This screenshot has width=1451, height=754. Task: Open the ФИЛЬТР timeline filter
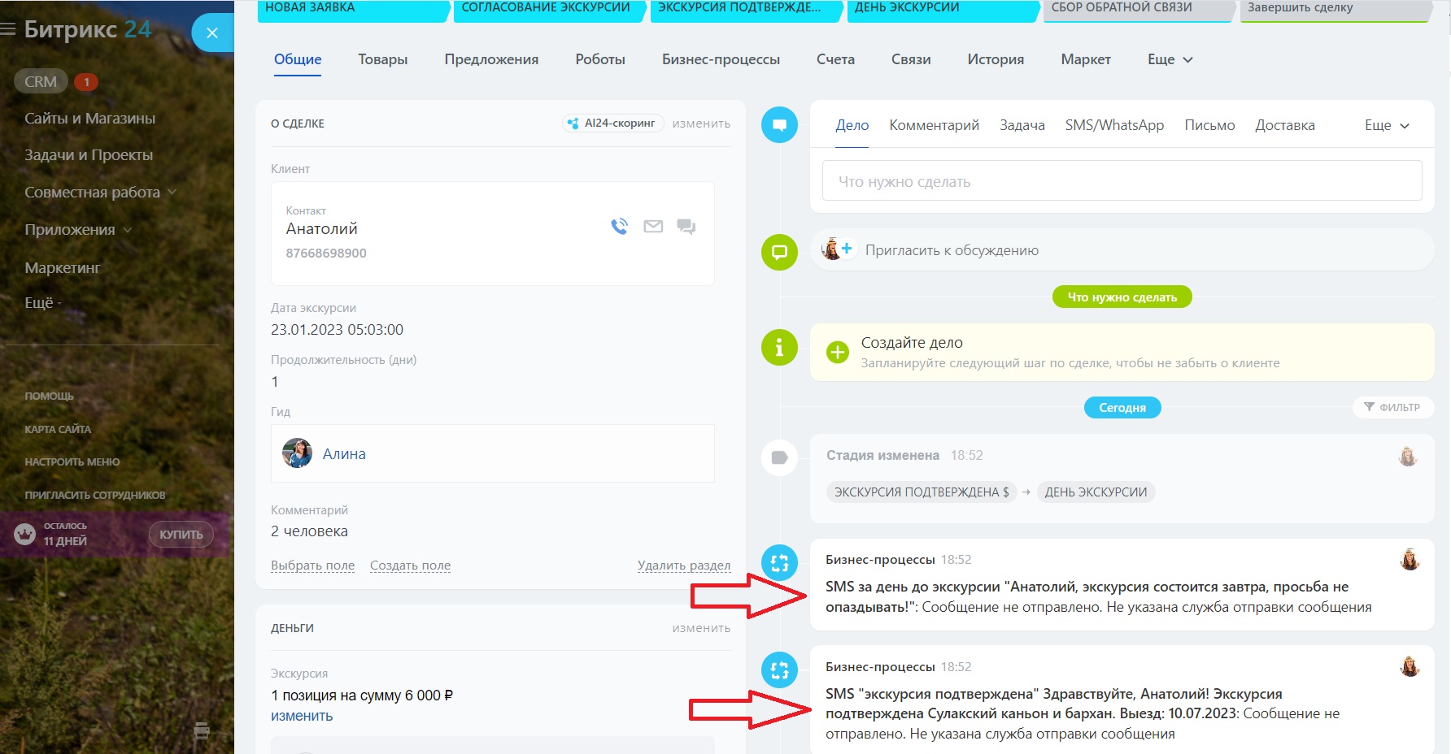pos(1392,407)
